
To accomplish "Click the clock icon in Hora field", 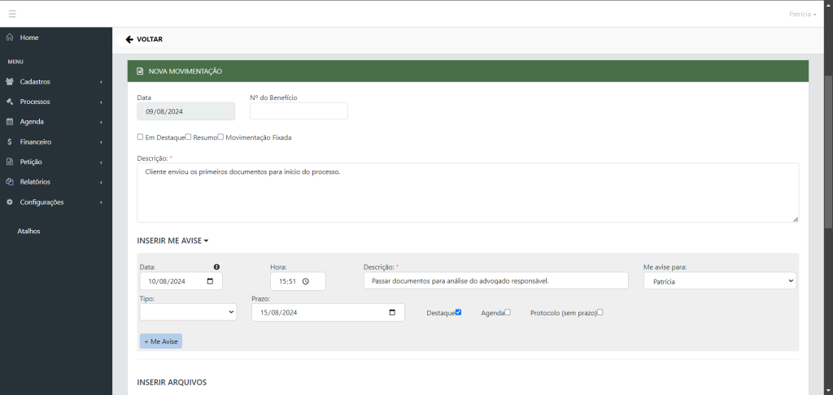I will 305,281.
